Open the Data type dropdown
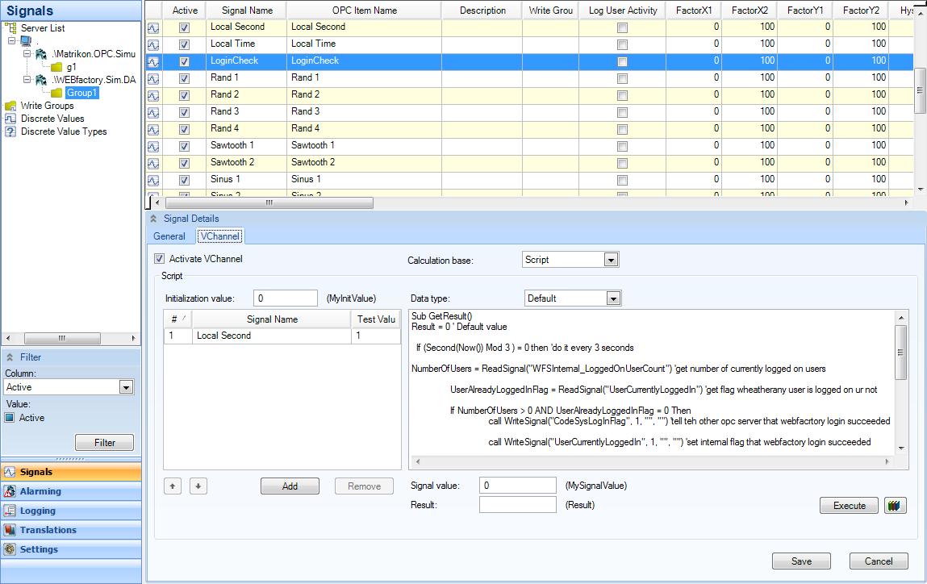Screen dimensions: 927x584 613,298
